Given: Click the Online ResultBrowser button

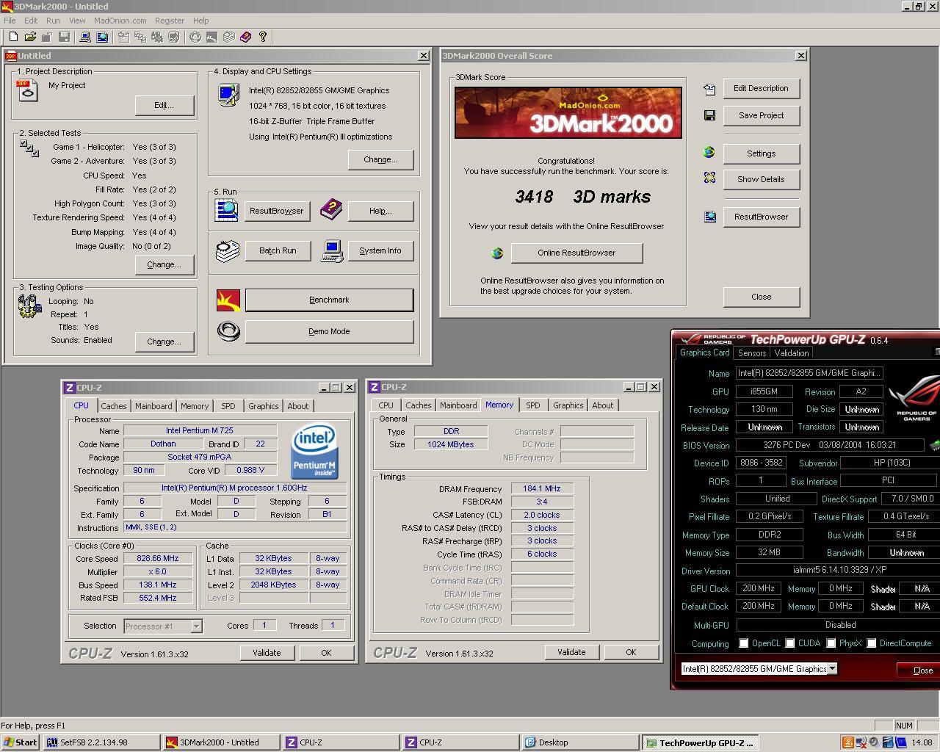Looking at the screenshot, I should pyautogui.click(x=576, y=253).
